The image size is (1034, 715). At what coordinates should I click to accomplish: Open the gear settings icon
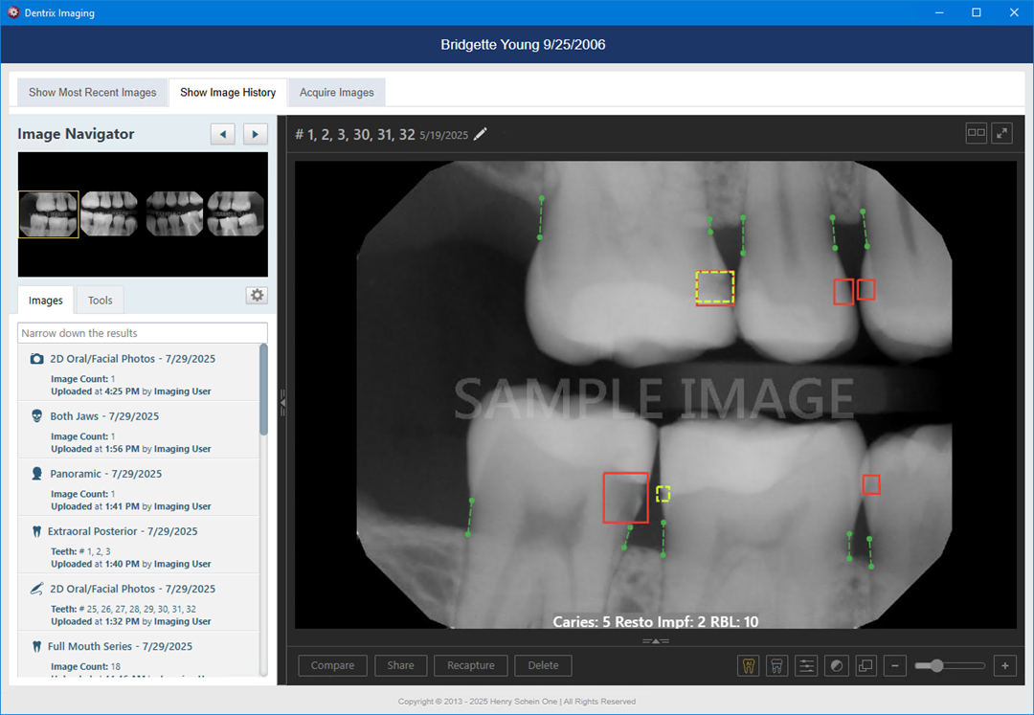pos(258,295)
